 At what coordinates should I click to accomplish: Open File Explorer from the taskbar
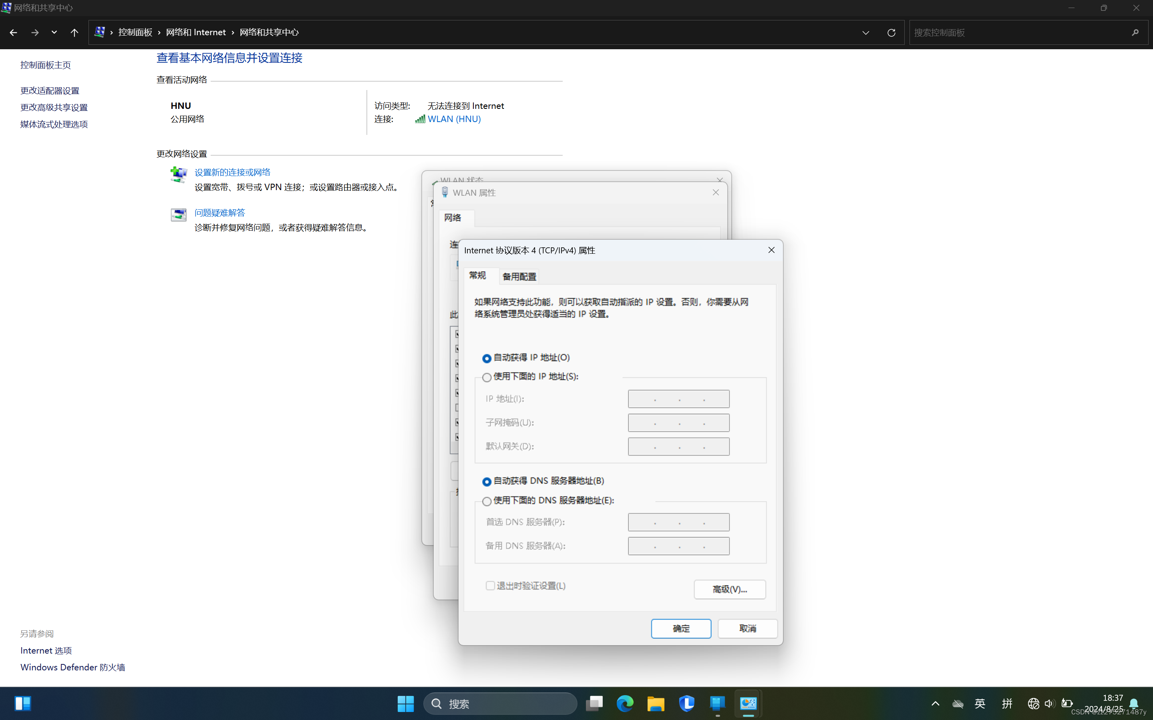tap(656, 703)
